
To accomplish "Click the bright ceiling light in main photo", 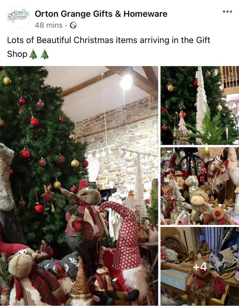I will click(126, 82).
